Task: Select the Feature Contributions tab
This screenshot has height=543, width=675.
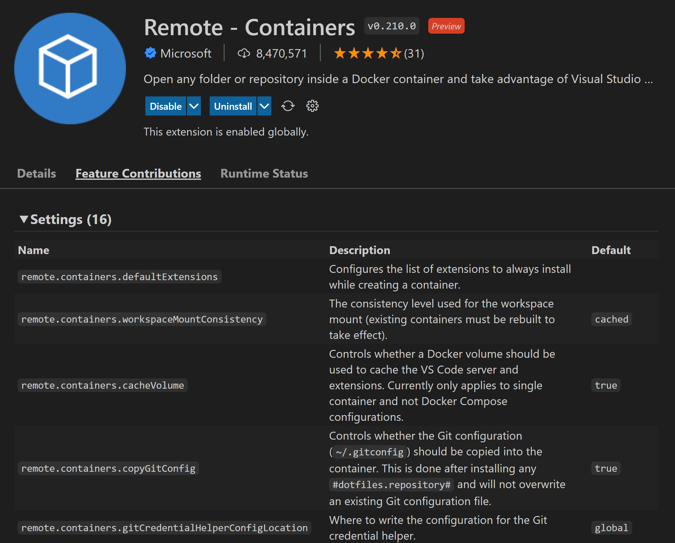Action: 138,173
